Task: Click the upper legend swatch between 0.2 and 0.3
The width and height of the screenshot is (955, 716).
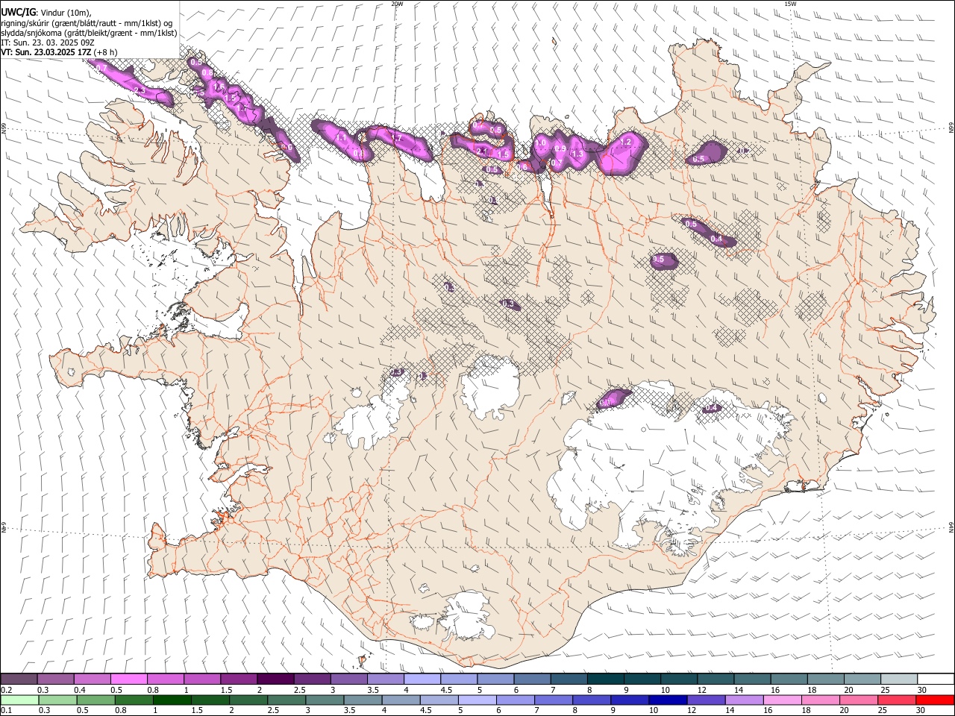Action: click(x=19, y=679)
